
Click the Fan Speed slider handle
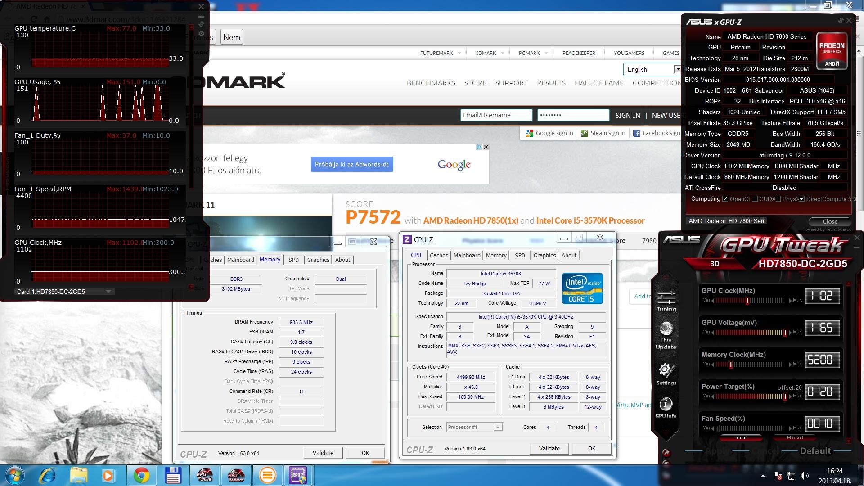[x=718, y=428]
